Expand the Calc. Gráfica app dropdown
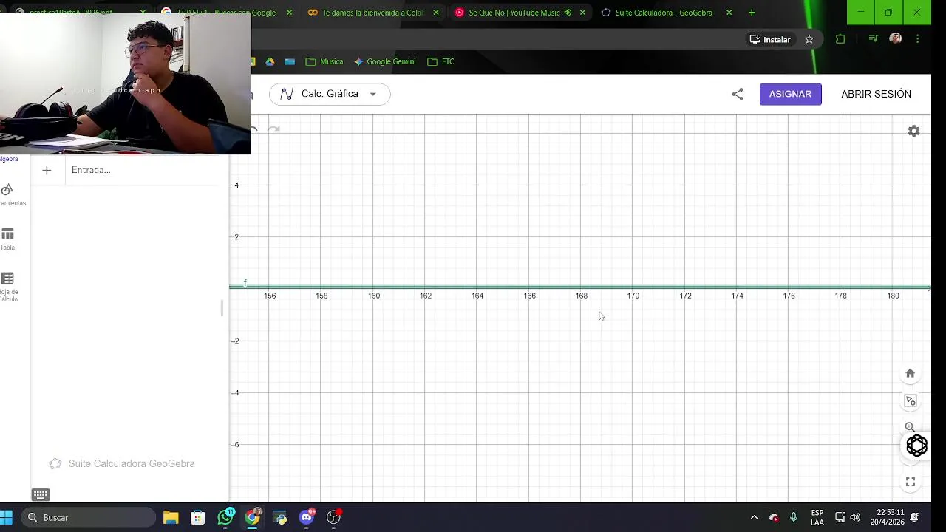 coord(372,94)
